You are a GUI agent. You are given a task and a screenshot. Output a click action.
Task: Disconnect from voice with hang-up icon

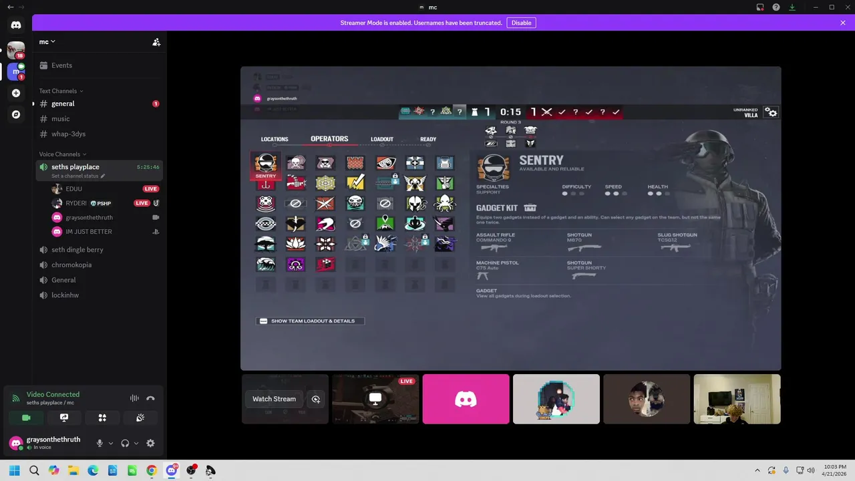[150, 398]
